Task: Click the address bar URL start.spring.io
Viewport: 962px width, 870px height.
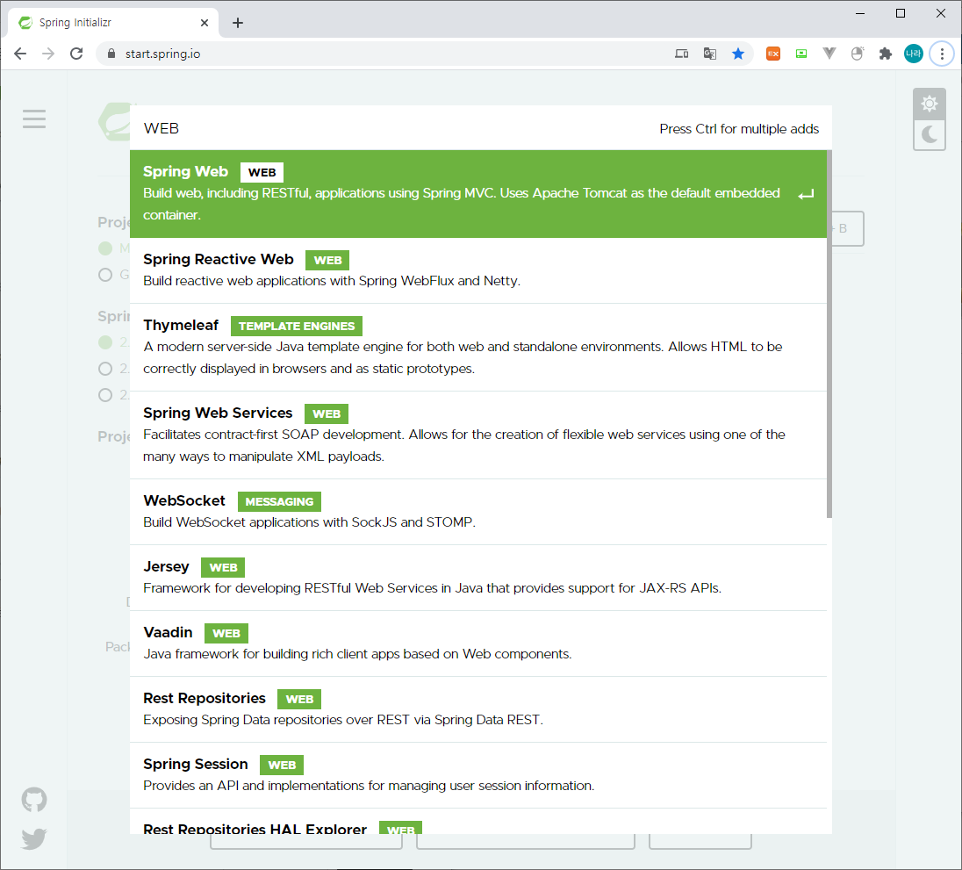Action: click(162, 54)
